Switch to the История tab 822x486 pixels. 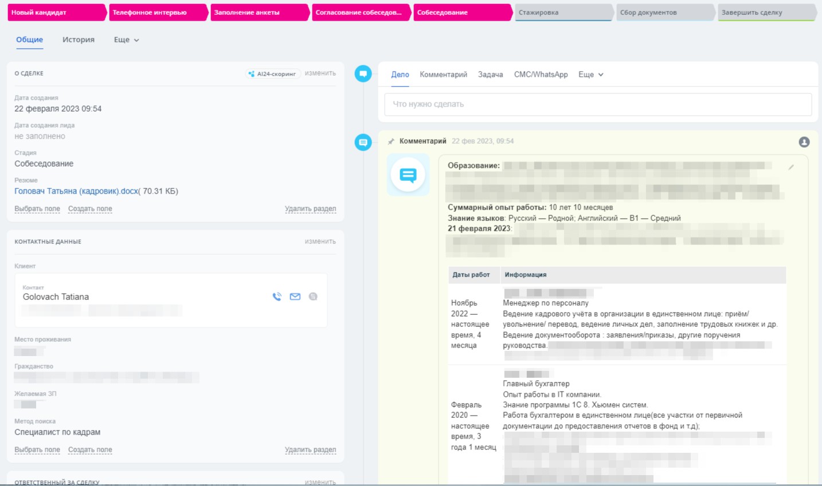click(79, 40)
